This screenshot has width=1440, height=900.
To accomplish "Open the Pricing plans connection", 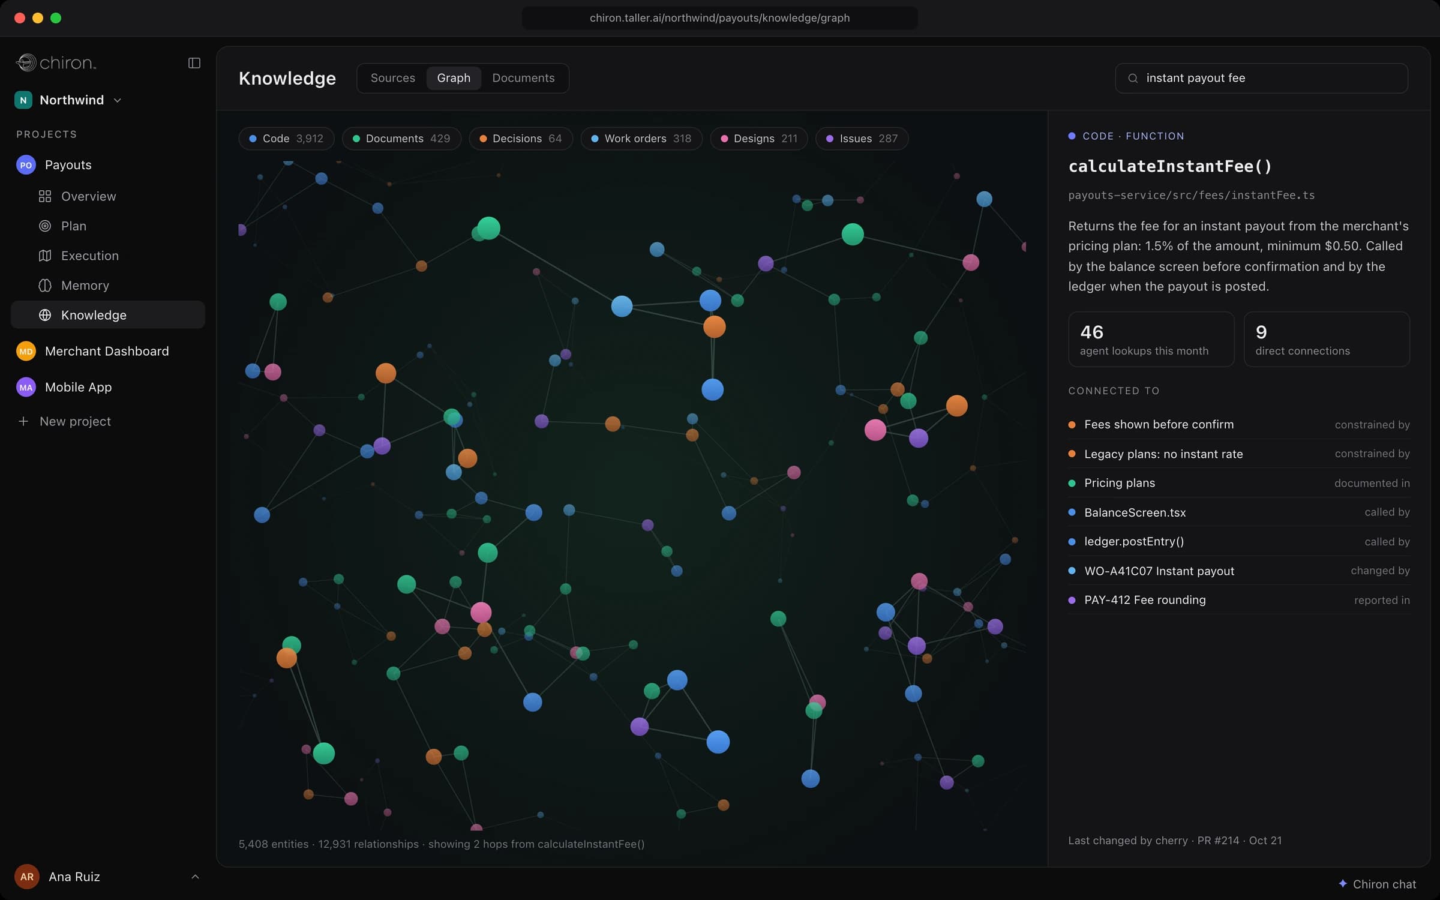I will coord(1238,483).
